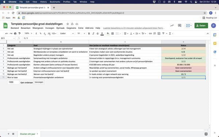Open the Calibri font dropdown
The width and height of the screenshot is (219, 137).
coord(67,33)
